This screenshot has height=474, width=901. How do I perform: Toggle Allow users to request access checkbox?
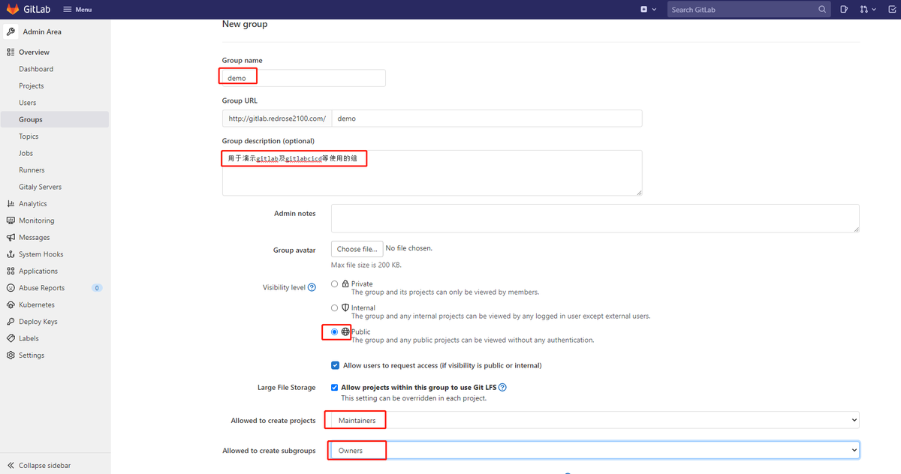click(335, 365)
